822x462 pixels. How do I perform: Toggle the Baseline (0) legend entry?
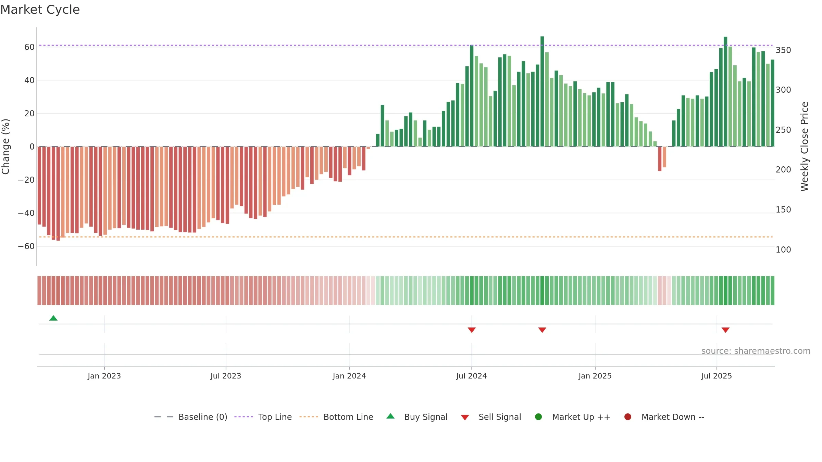[191, 417]
